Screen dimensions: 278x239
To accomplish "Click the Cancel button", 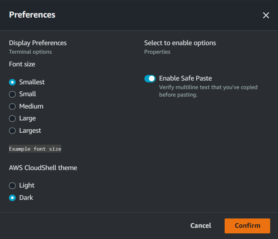I will pyautogui.click(x=201, y=226).
